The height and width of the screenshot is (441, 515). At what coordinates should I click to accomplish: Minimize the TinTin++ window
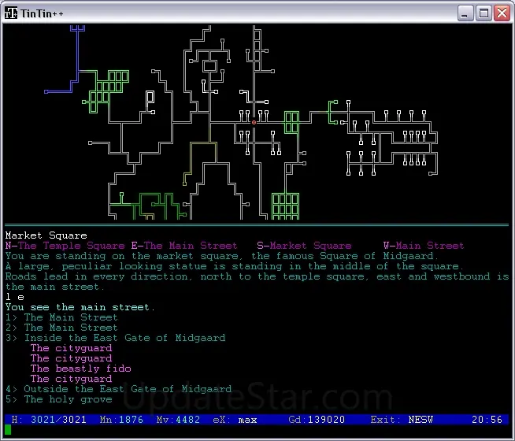tap(466, 12)
